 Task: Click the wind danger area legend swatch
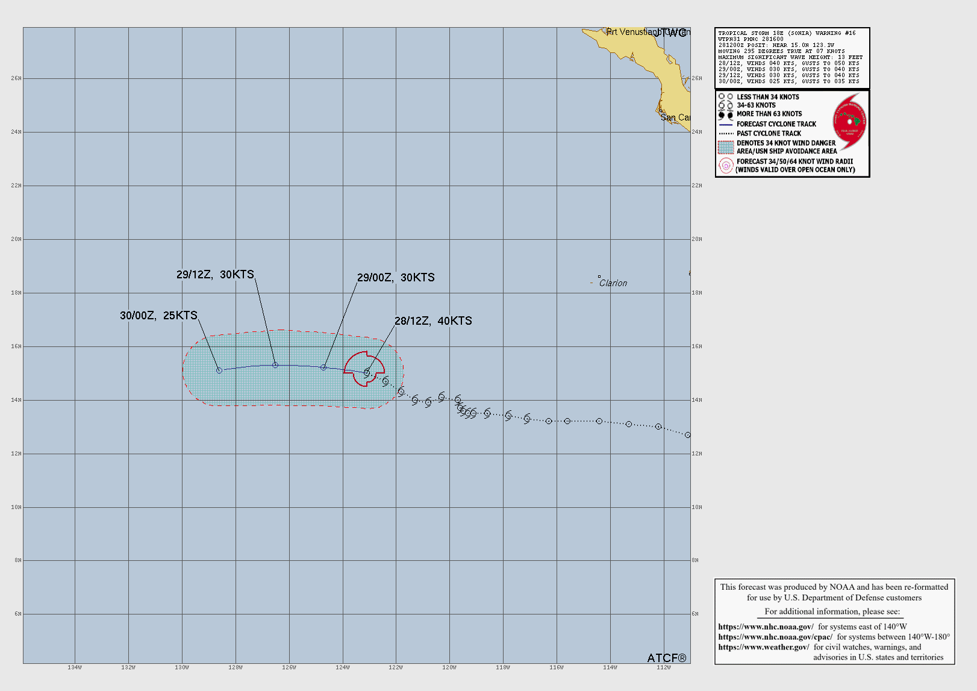tap(725, 147)
